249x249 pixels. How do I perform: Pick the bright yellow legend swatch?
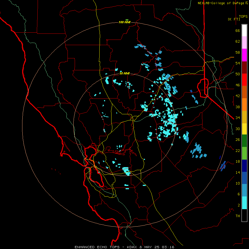pyautogui.click(x=244, y=129)
